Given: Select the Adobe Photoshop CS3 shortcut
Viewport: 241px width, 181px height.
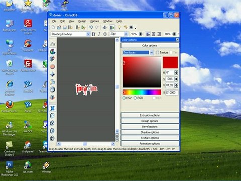Looking at the screenshot, I should pyautogui.click(x=9, y=168).
